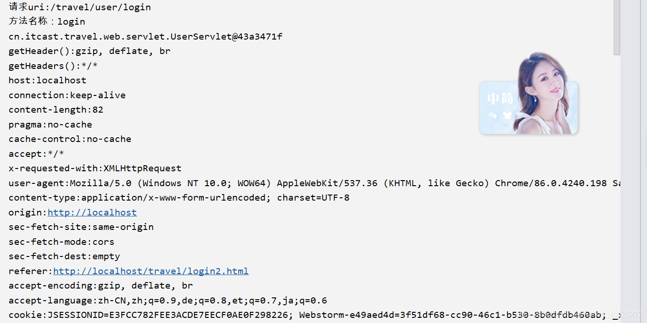This screenshot has height=323, width=647.
Task: Toggle the 中 Chinese/English input mode
Action: (x=493, y=99)
